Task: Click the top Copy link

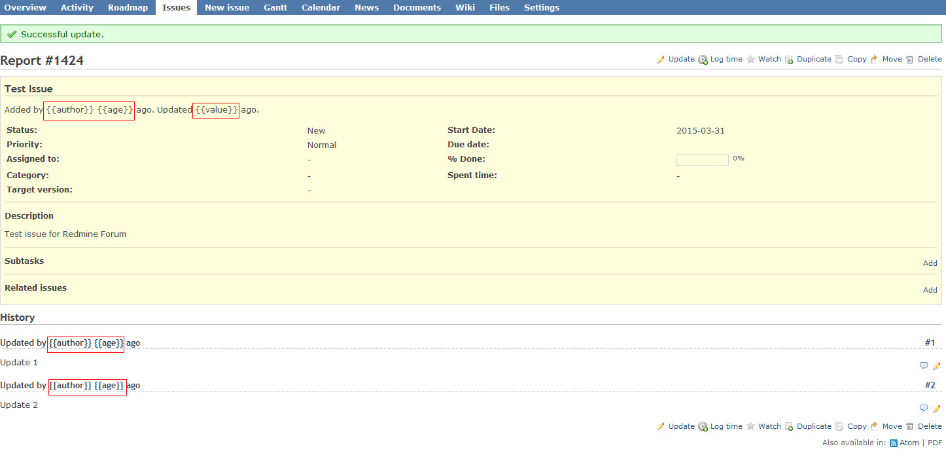Action: click(856, 59)
